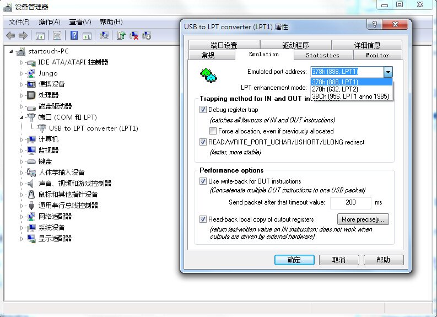Image resolution: width=437 pixels, height=317 pixels.
Task: Click the More precisely... button
Action: (363, 219)
